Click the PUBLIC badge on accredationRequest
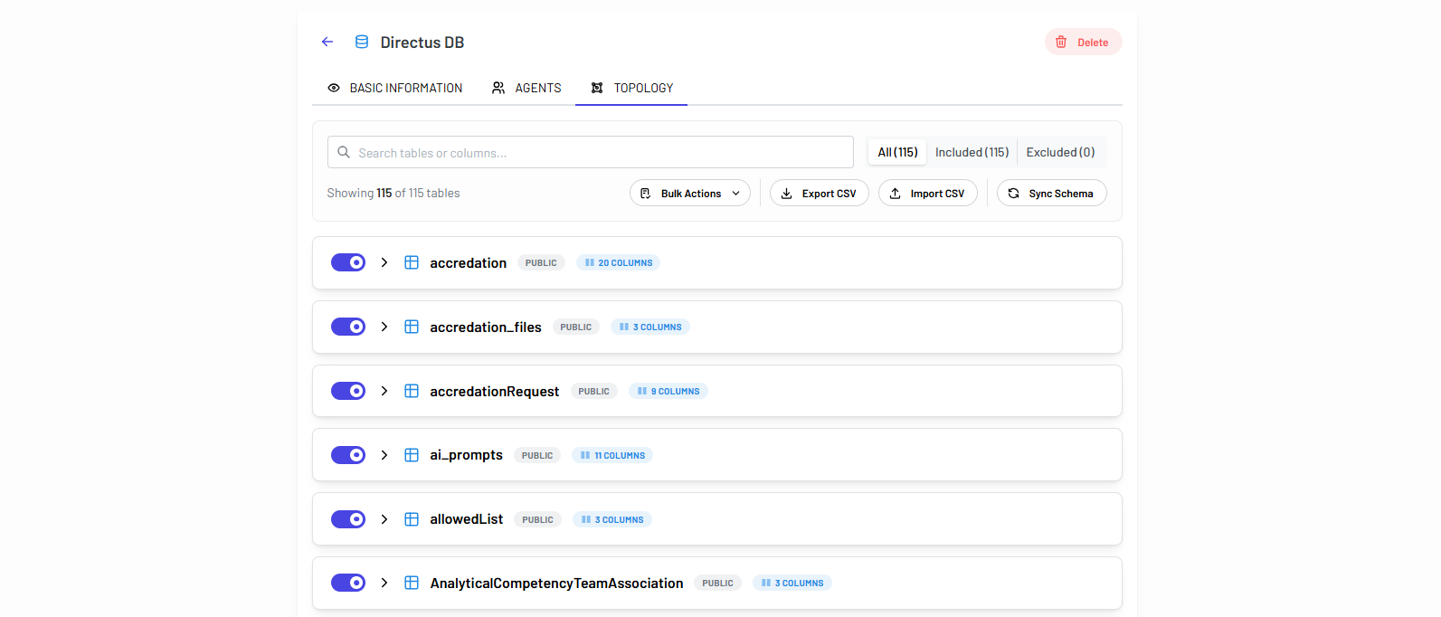The height and width of the screenshot is (617, 1441). click(x=594, y=391)
